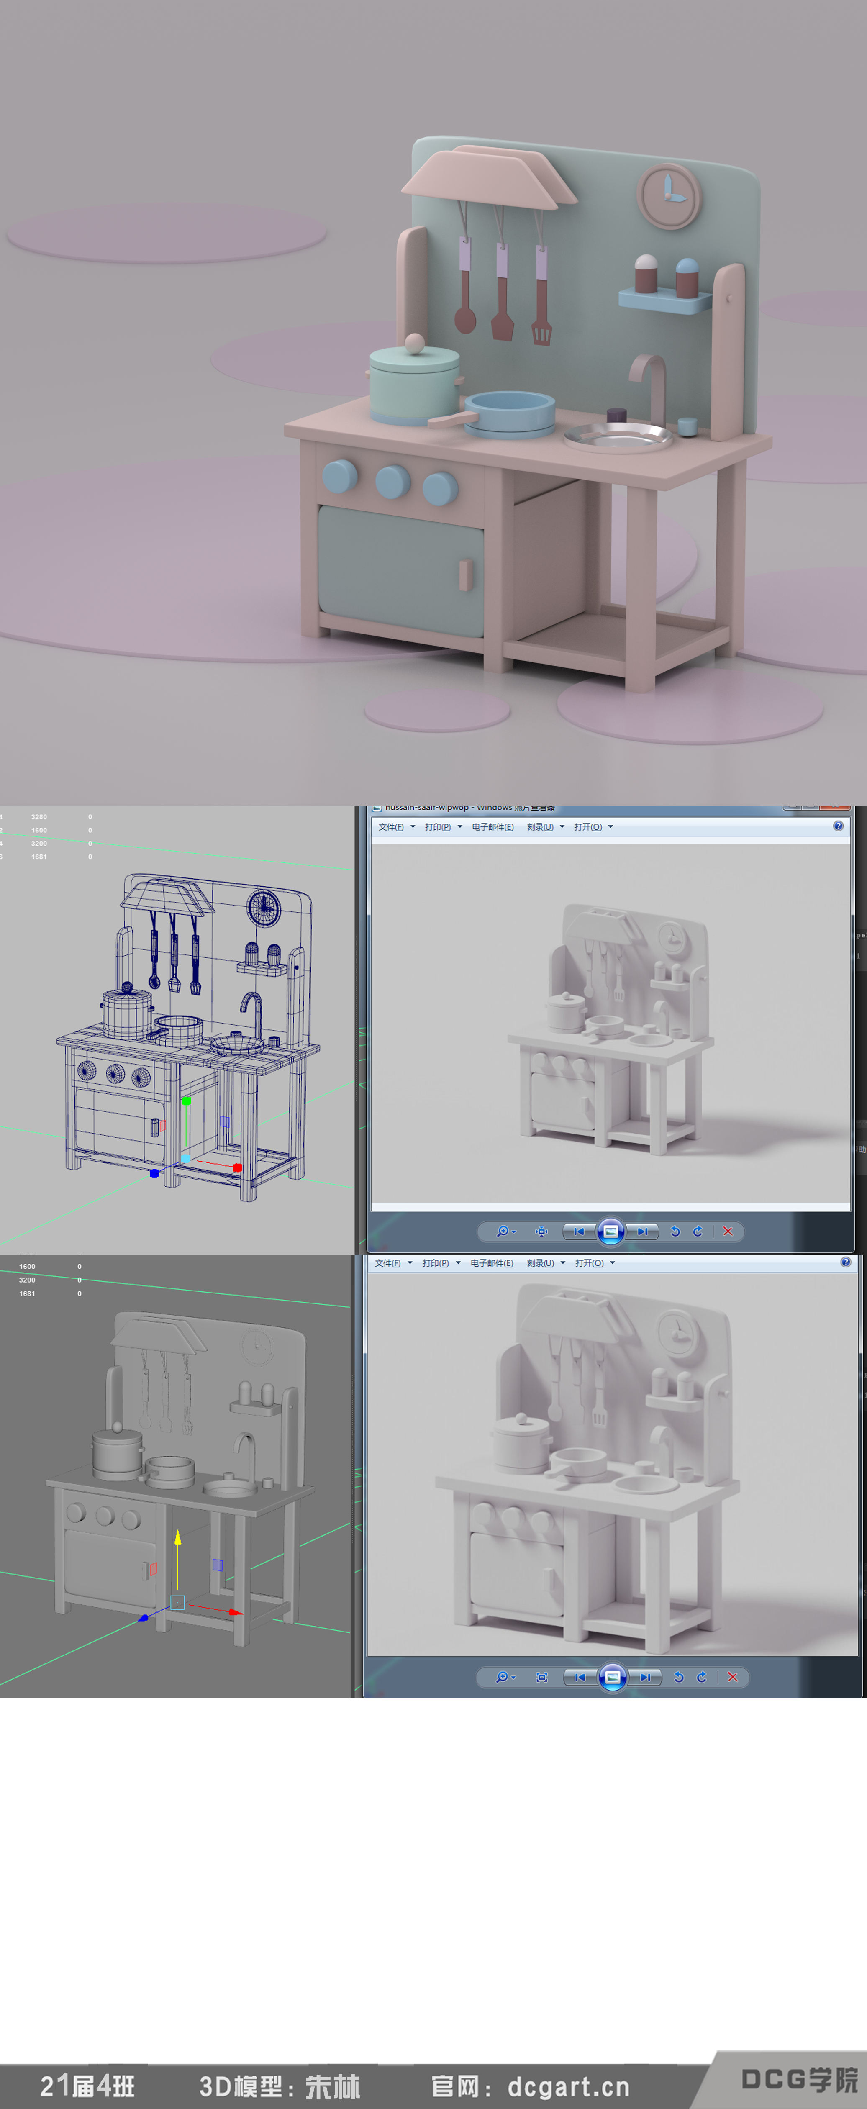Open 刻录(U) menu in lower photo viewer
Screen dimensions: 867x2109
click(546, 1263)
